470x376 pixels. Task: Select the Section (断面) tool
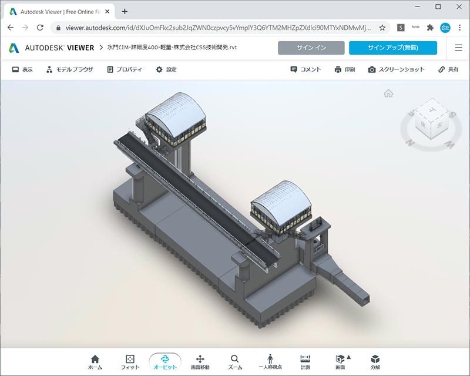pos(340,362)
